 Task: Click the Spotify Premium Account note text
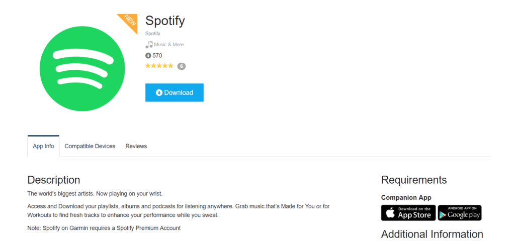click(104, 228)
